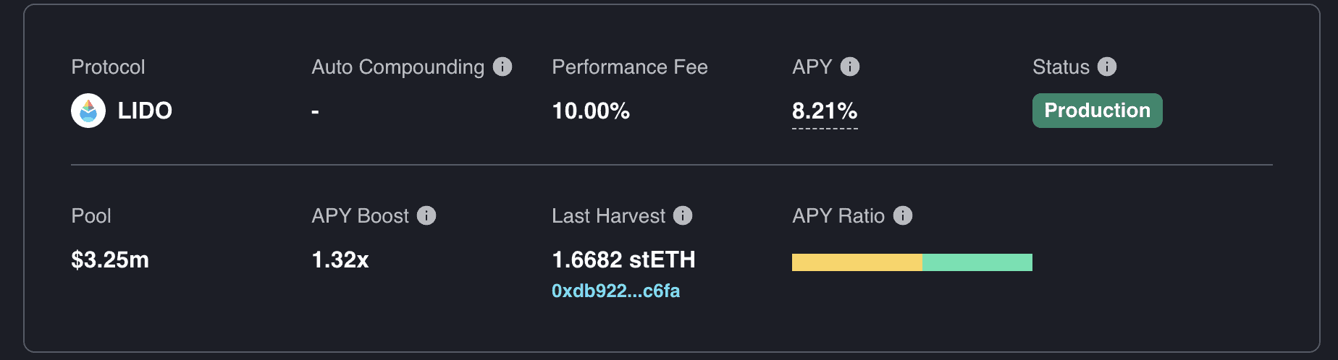Click the $3.25m pool value

[x=110, y=260]
